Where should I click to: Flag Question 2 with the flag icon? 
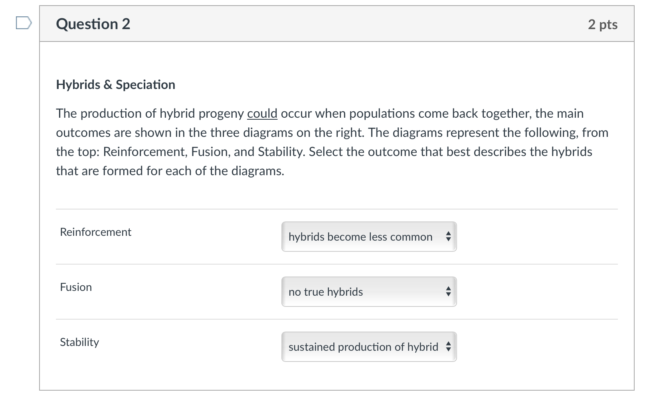[x=23, y=23]
